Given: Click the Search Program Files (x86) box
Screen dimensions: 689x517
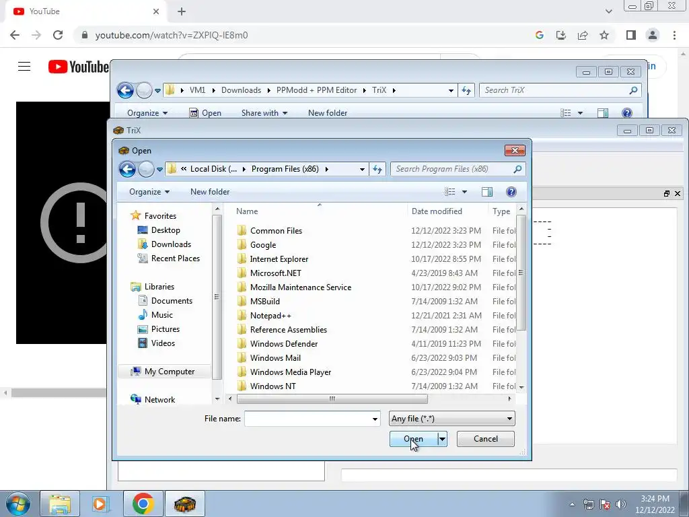Looking at the screenshot, I should point(458,169).
